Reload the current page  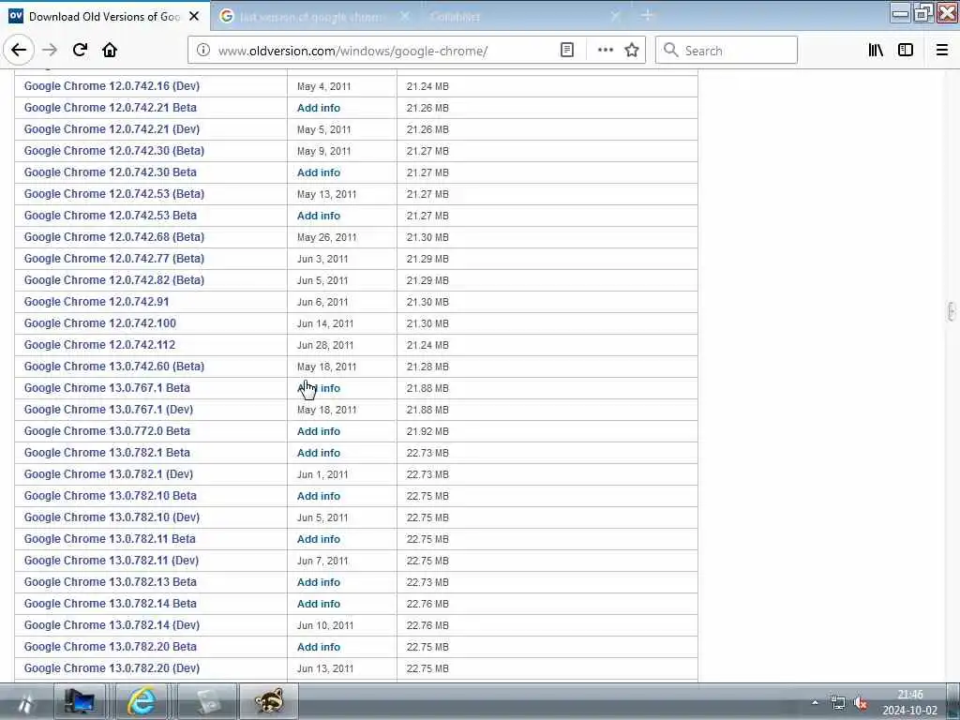[x=80, y=51]
